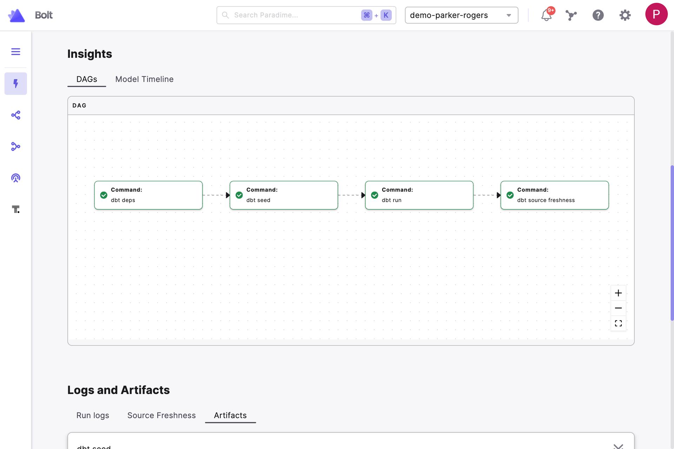This screenshot has width=674, height=449.
Task: Zoom in on the DAG canvas
Action: pos(618,293)
